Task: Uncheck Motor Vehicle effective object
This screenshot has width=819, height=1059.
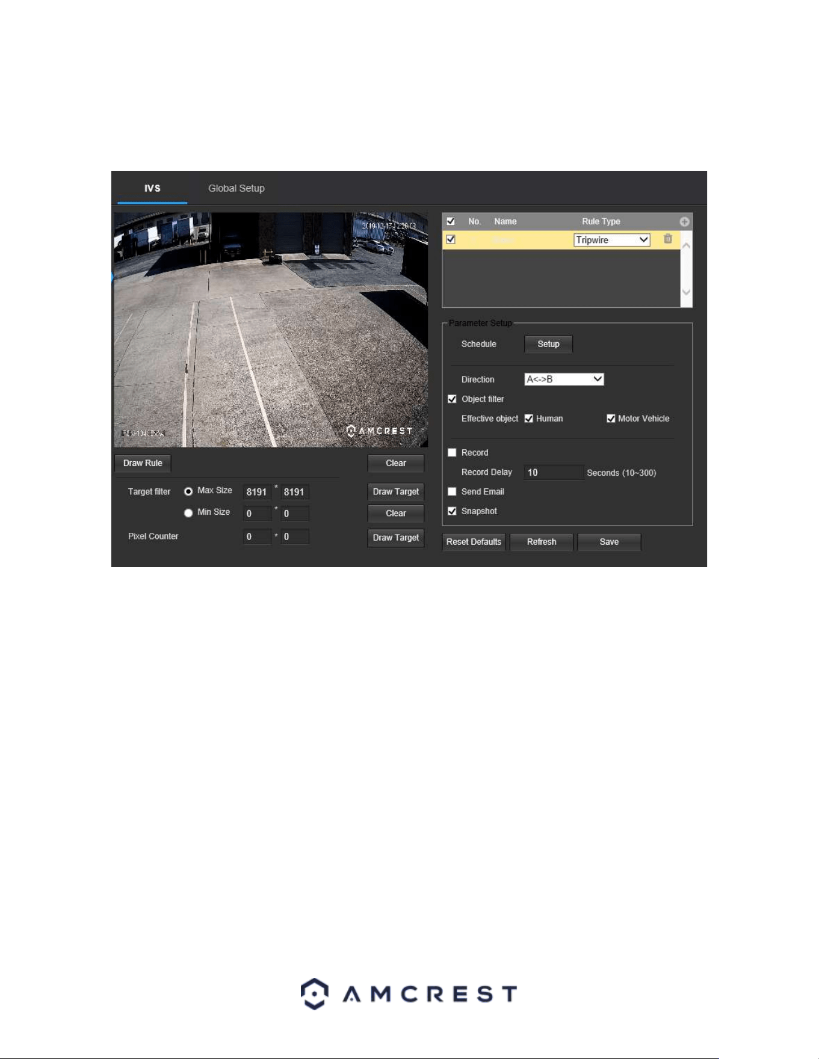Action: 611,419
